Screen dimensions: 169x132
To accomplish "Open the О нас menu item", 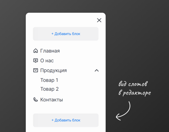I will click(x=47, y=61).
